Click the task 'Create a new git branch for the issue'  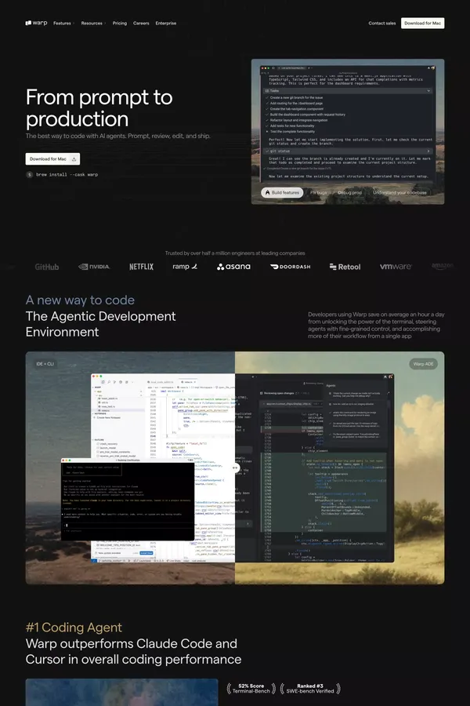click(296, 98)
